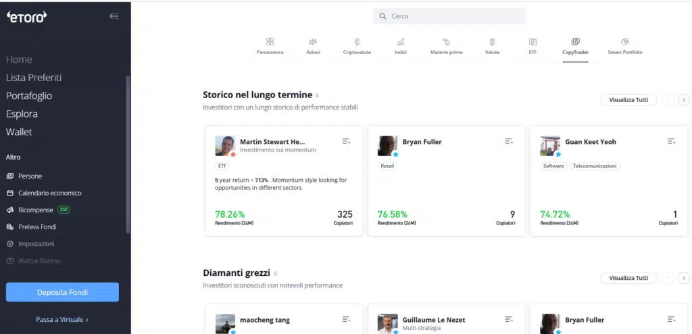
Task: Click maocheng tang profile photo
Action: (x=225, y=323)
